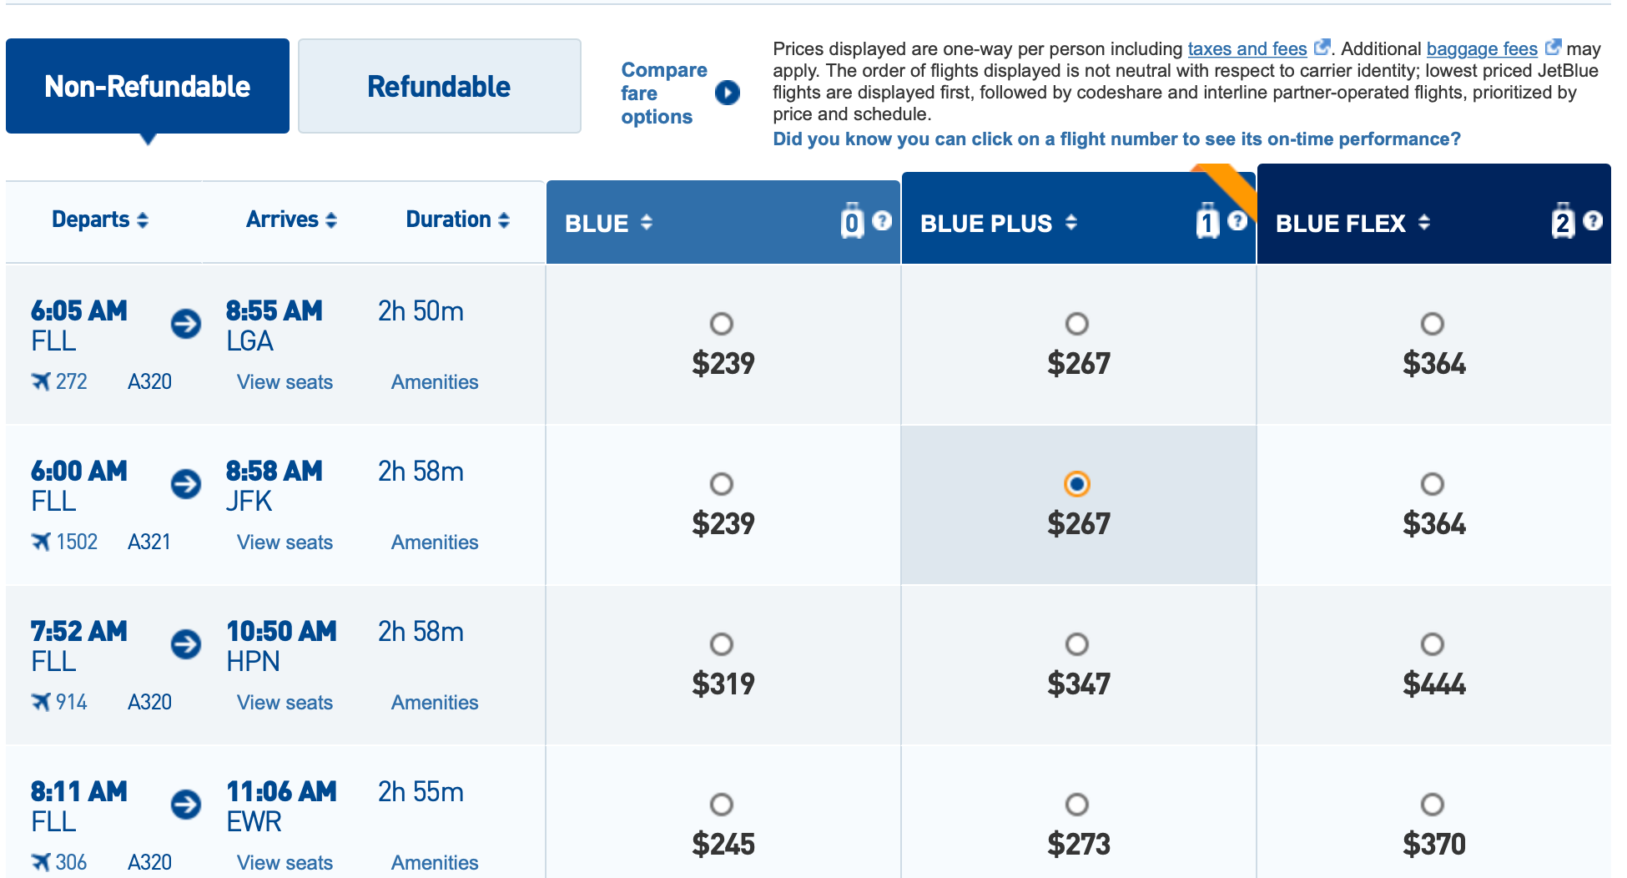The width and height of the screenshot is (1627, 878).
Task: Sort flights by Duration column
Action: (457, 219)
